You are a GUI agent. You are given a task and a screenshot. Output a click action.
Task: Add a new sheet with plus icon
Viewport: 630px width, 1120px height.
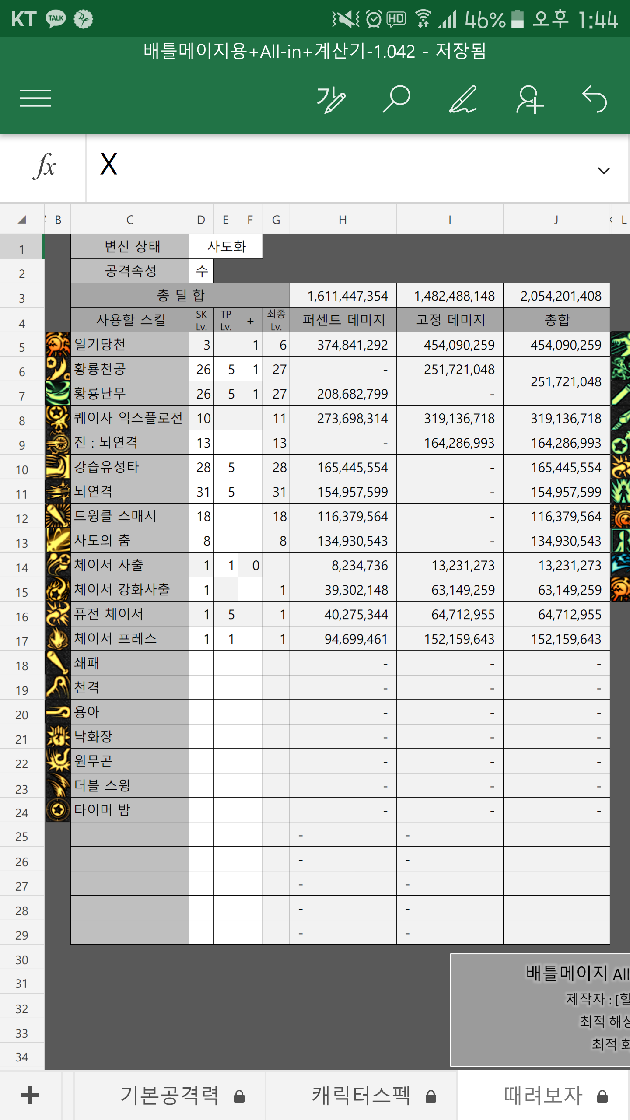(x=30, y=1095)
